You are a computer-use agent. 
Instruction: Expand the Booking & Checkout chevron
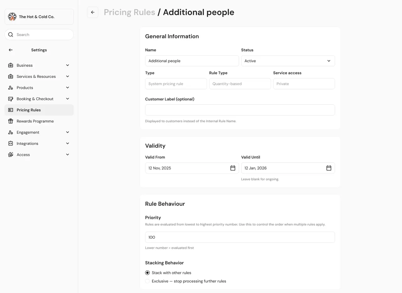pyautogui.click(x=68, y=99)
